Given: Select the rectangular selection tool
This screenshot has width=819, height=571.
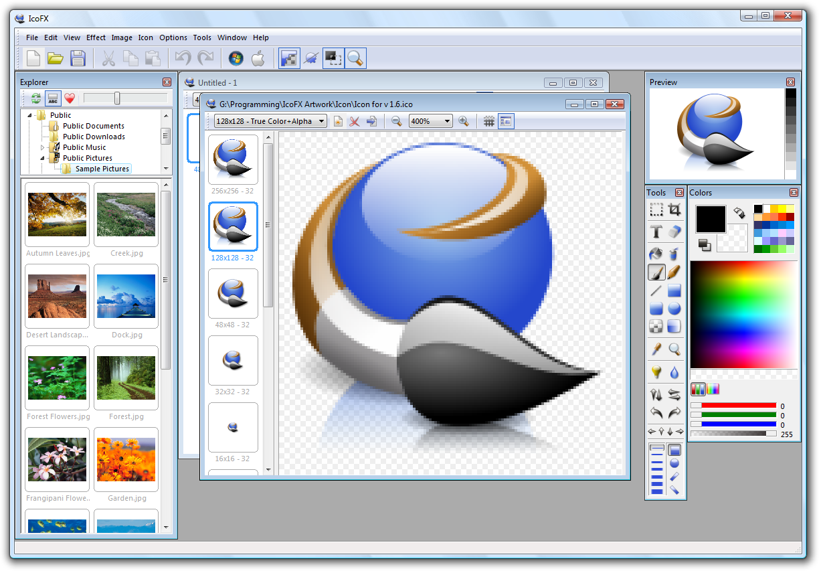Looking at the screenshot, I should pyautogui.click(x=656, y=210).
